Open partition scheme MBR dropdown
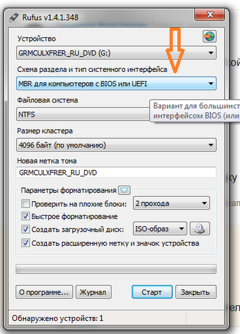Image resolution: width=240 pixels, height=334 pixels. point(116,83)
